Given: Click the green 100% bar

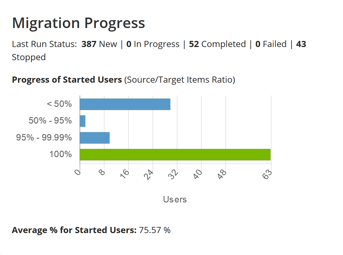Looking at the screenshot, I should (x=175, y=155).
